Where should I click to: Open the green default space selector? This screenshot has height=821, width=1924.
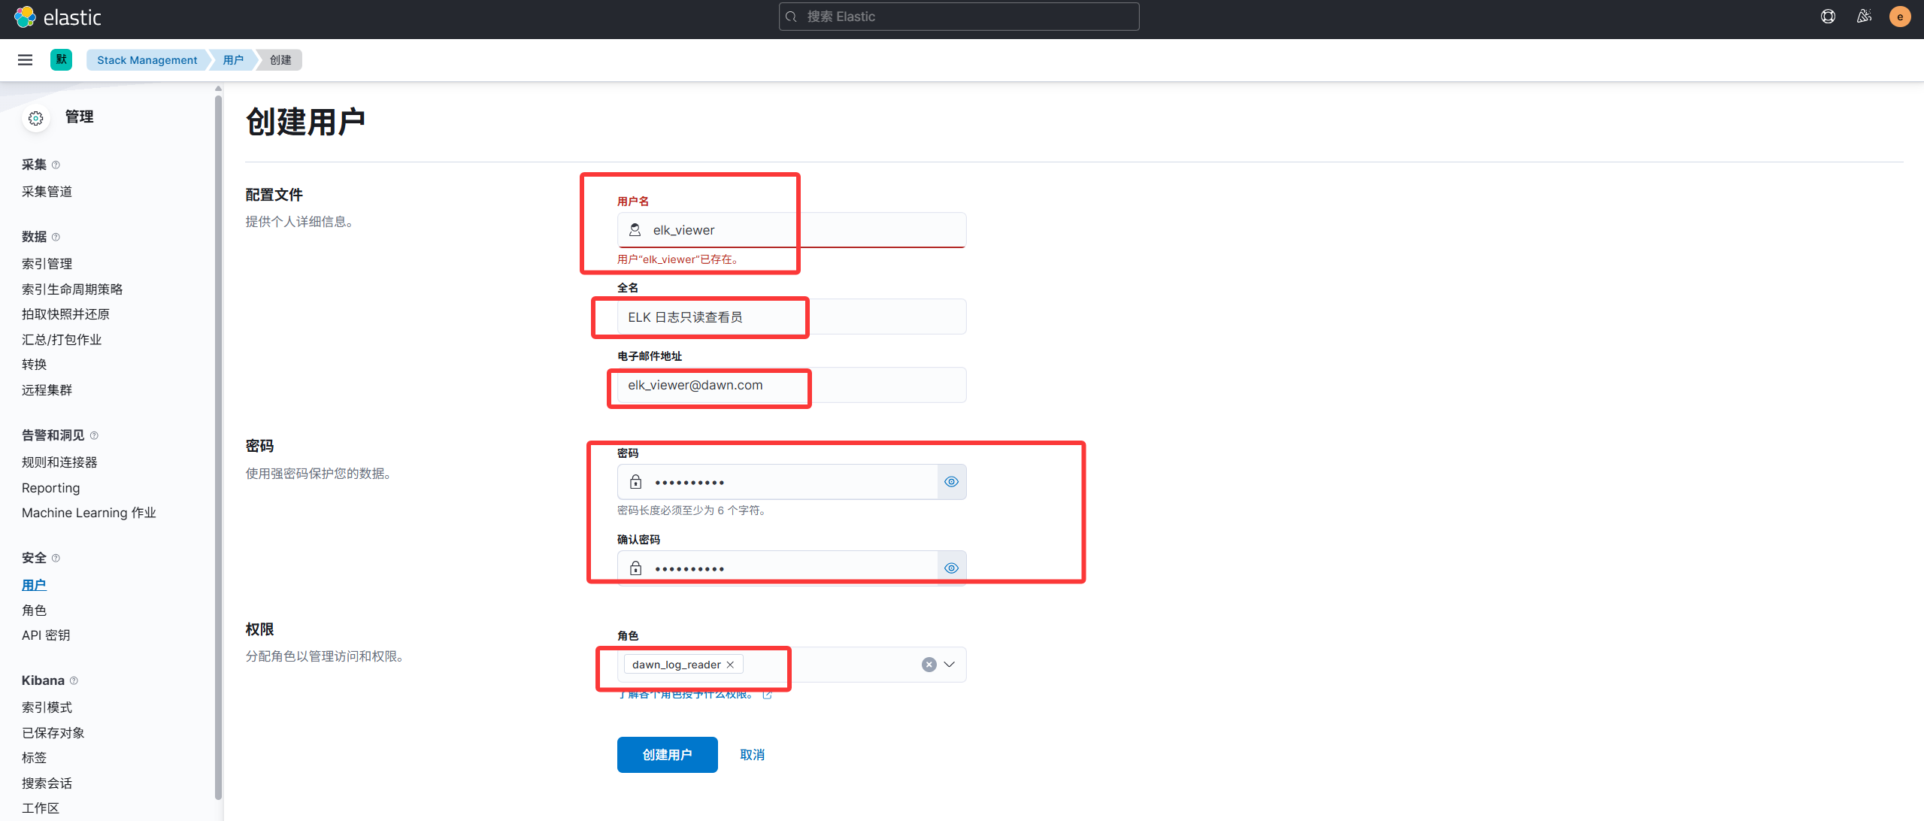61,60
